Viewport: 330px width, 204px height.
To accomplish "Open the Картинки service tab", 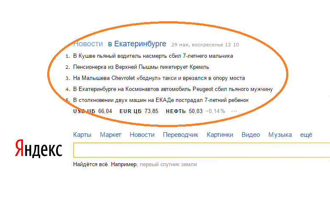I will (x=220, y=135).
